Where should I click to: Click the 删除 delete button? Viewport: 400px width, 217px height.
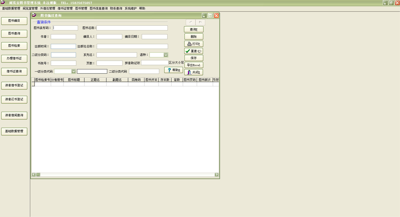point(194,37)
